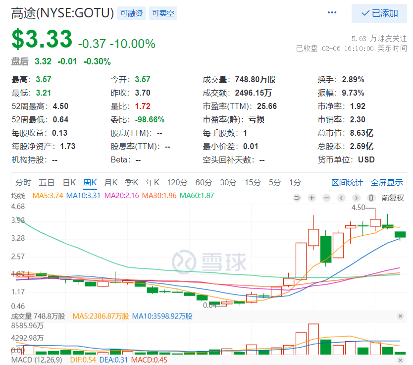Click the 货币单位 USD value

[366, 159]
